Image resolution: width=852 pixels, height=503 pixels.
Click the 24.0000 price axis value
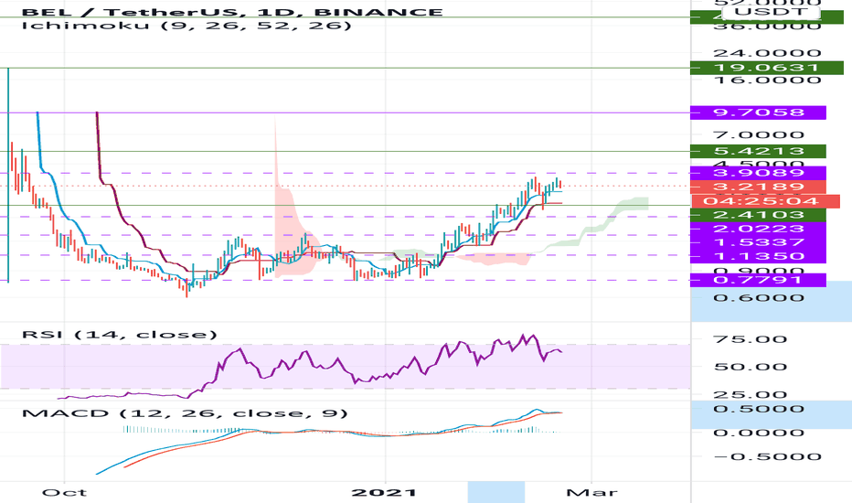[x=767, y=53]
